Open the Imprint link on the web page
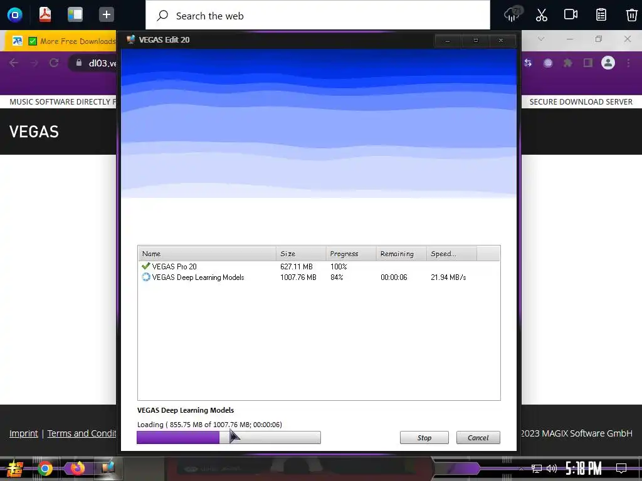Image resolution: width=642 pixels, height=481 pixels. pos(23,433)
